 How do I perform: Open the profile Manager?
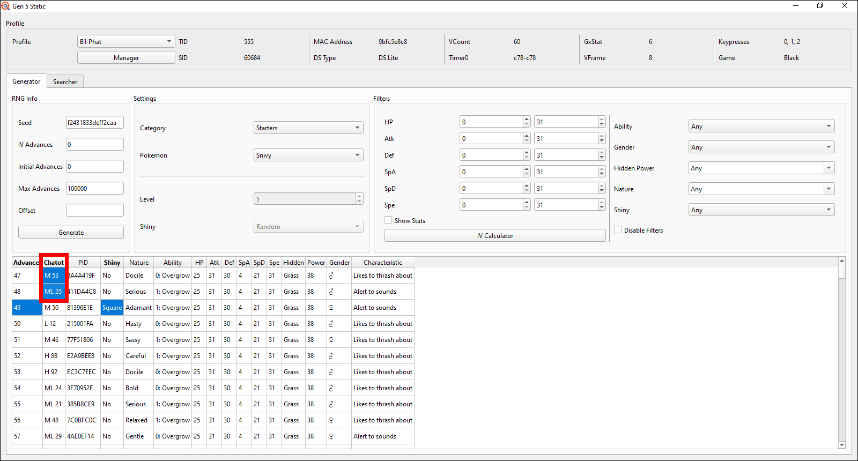[126, 58]
